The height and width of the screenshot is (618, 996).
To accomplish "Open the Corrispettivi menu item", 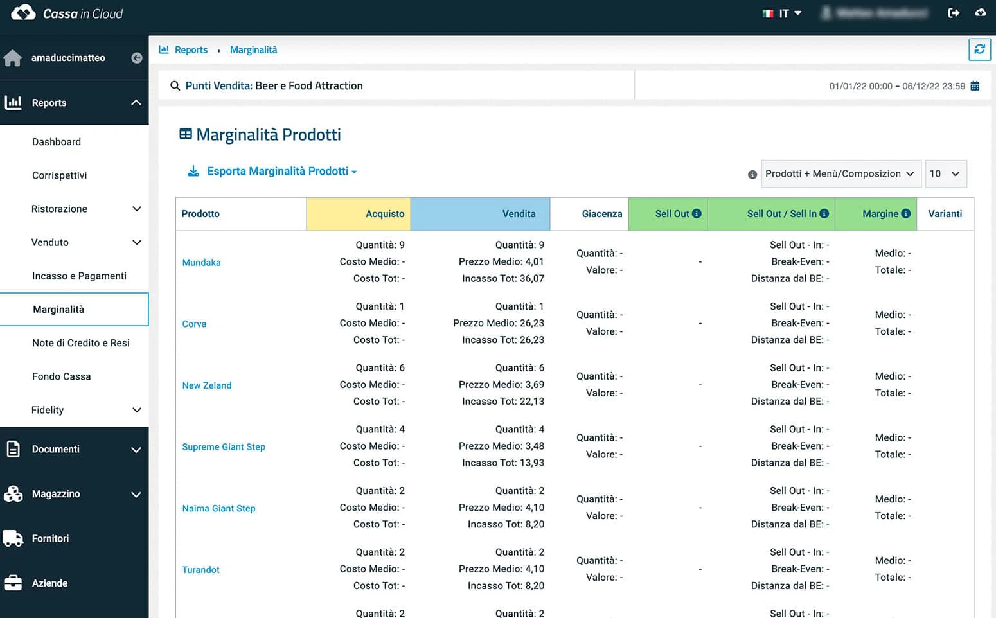I will pyautogui.click(x=59, y=175).
